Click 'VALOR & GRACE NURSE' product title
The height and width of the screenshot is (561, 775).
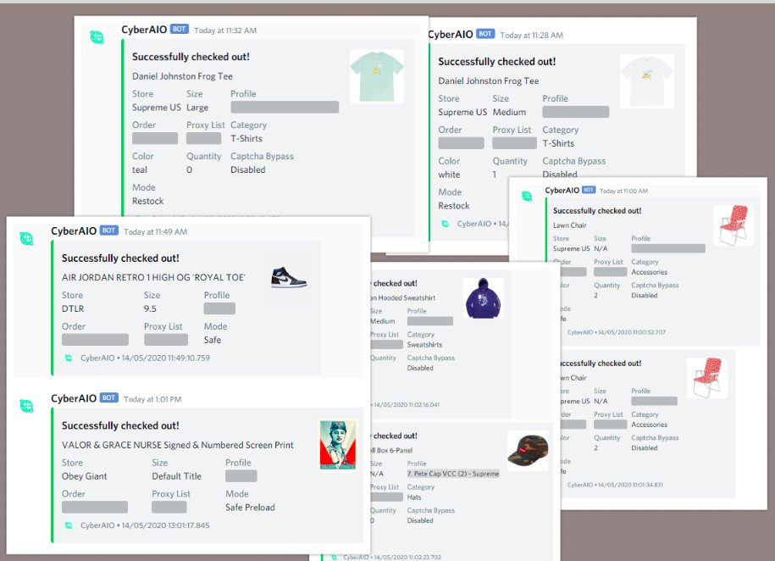click(177, 445)
